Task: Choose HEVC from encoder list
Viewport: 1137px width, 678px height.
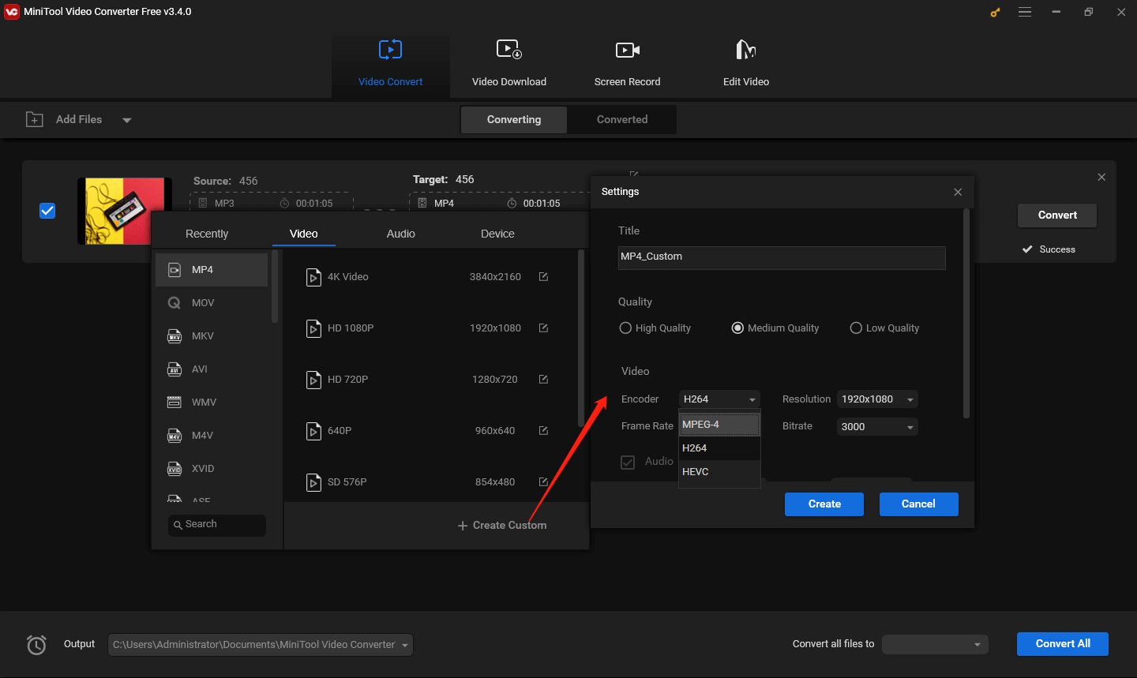Action: pos(719,472)
